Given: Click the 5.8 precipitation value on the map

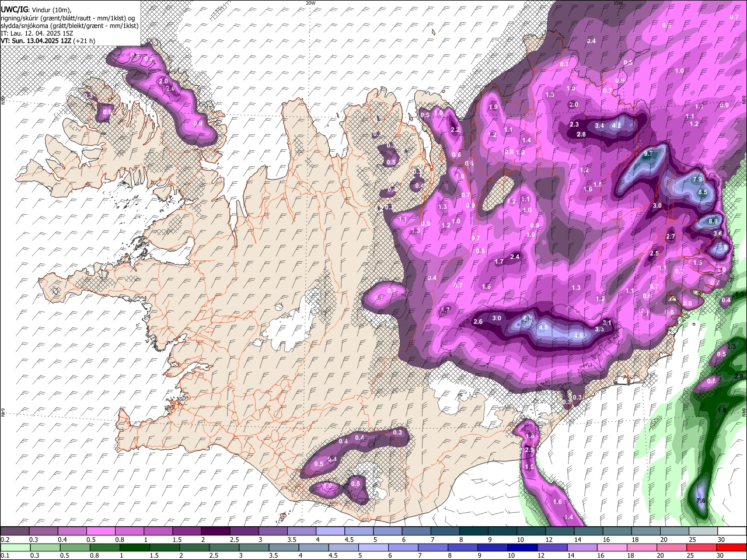Looking at the screenshot, I should 723,247.
